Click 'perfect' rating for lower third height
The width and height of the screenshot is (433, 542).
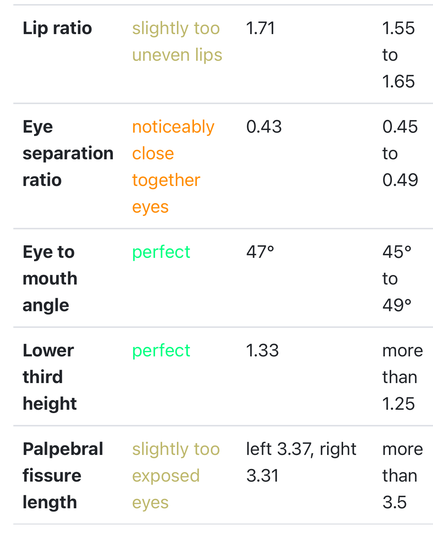[x=161, y=350]
